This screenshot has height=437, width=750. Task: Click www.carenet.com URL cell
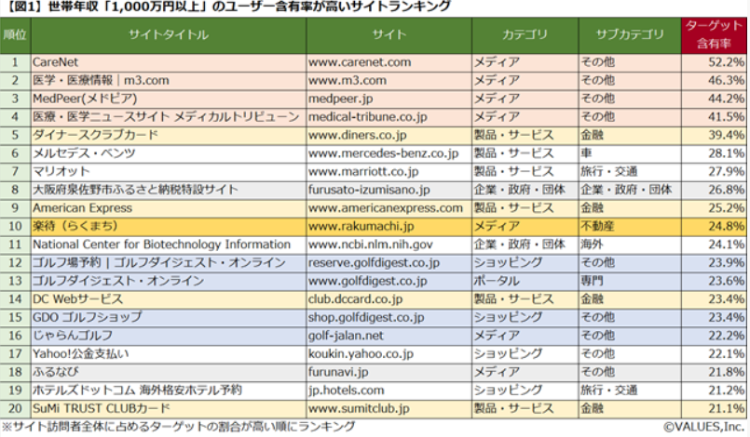click(389, 62)
